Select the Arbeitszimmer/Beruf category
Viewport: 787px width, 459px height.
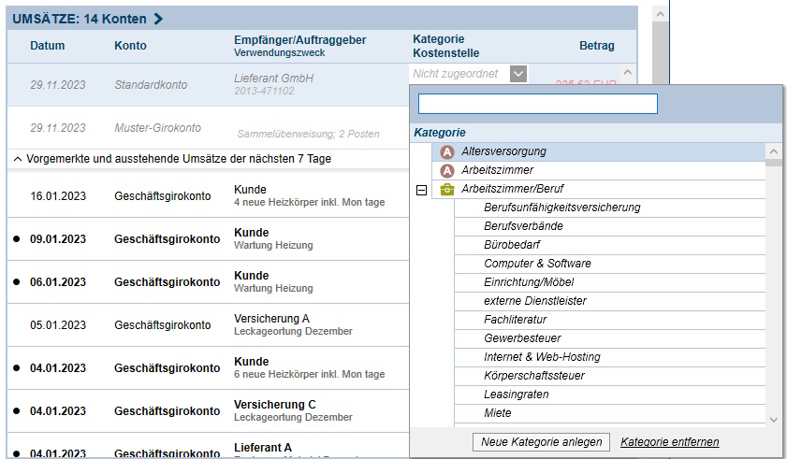click(x=598, y=189)
